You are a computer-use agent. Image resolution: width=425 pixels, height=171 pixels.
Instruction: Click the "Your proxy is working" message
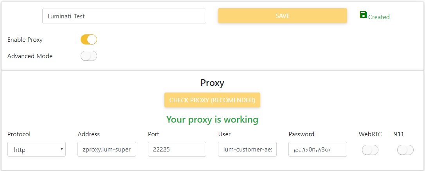[212, 119]
